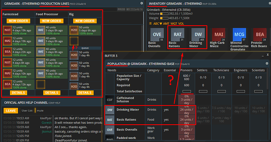Image resolution: width=271 pixels, height=142 pixels.
Task: Click Technicians total satisfaction bar
Action: 222,91
